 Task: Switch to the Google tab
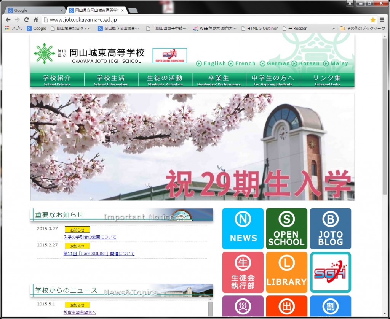[35, 10]
